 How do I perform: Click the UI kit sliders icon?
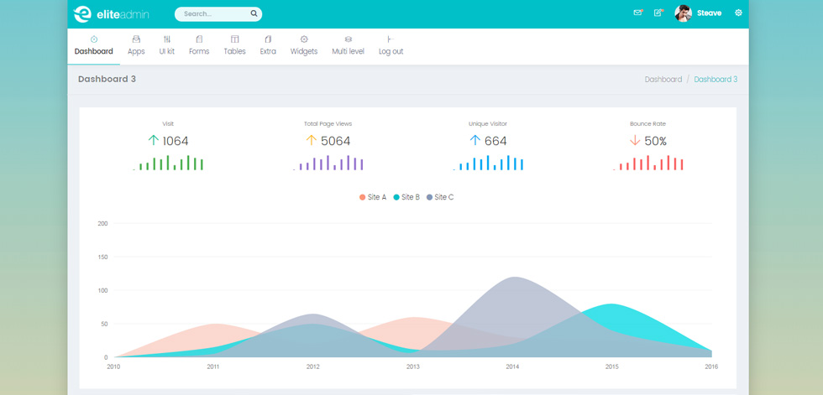coord(167,39)
